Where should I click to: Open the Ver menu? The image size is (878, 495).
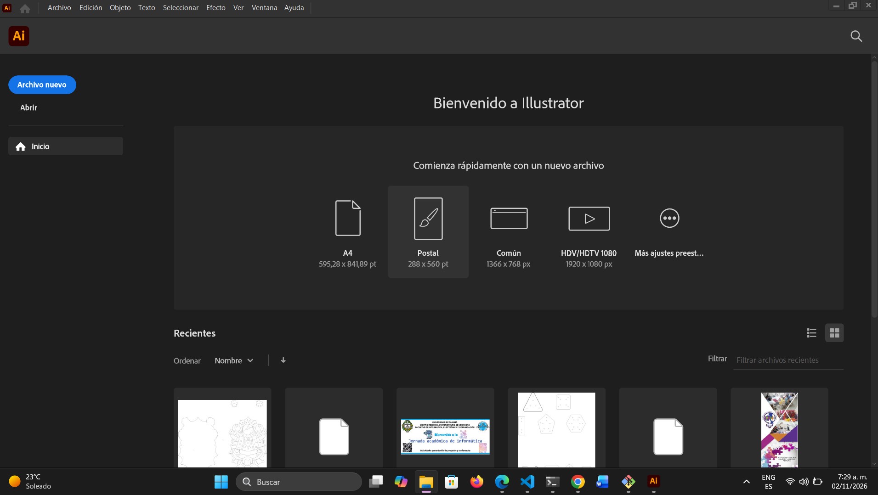click(x=238, y=8)
